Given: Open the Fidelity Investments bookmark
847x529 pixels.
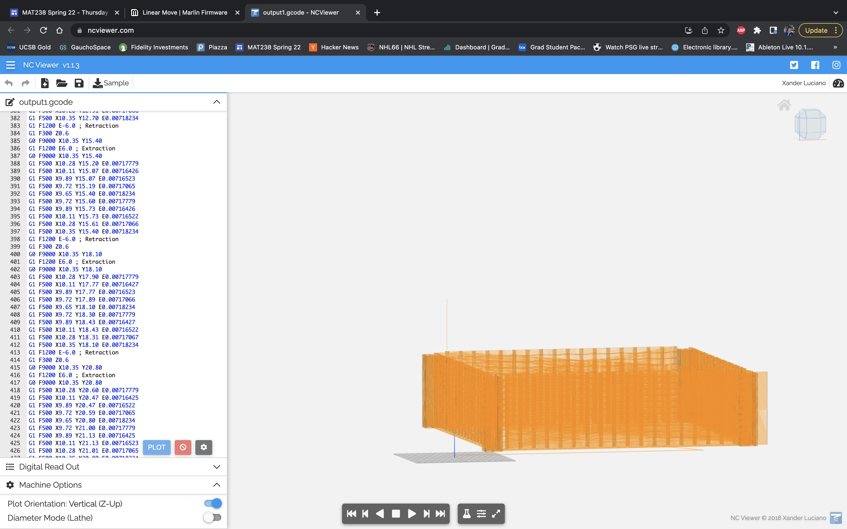Looking at the screenshot, I should [154, 47].
